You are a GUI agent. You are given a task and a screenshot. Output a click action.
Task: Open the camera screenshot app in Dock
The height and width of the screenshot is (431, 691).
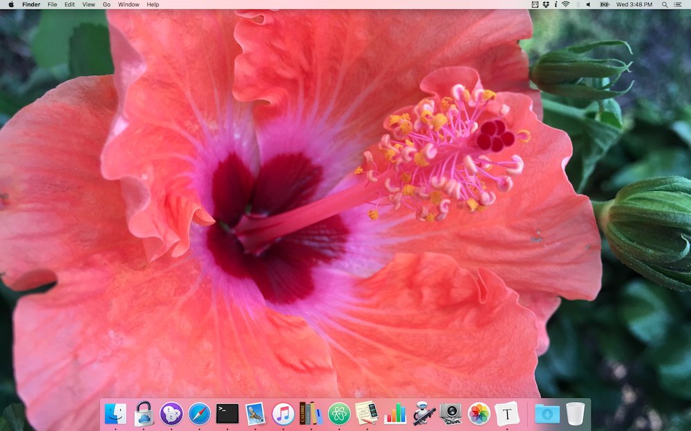(451, 414)
